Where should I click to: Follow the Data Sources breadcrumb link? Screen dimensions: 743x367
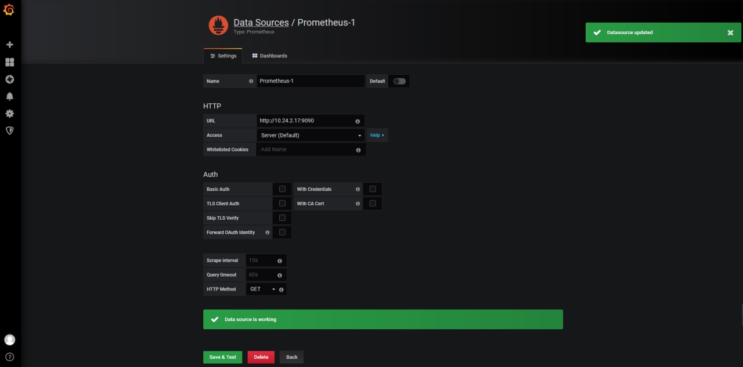coord(261,23)
